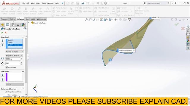Click the PropertyManager vertical scrollbar
The width and height of the screenshot is (190, 106).
point(26,60)
